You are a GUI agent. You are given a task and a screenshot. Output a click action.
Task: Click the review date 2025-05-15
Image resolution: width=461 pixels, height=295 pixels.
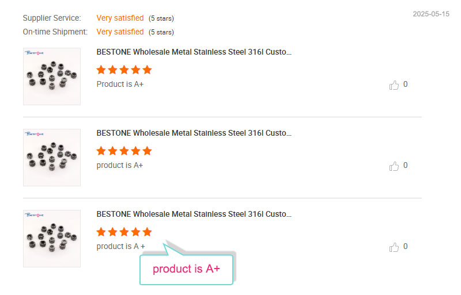[431, 14]
